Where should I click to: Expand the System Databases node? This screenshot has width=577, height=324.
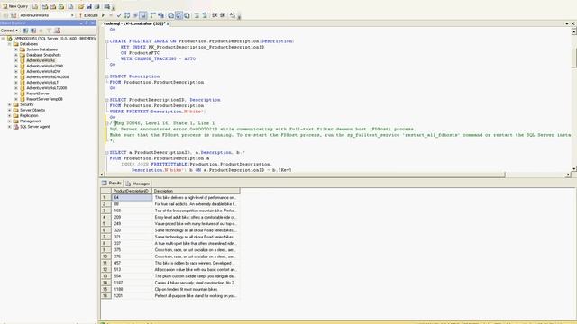[16, 49]
